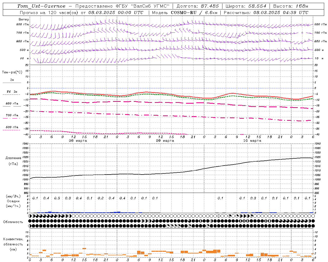
Task: Click the Облачность cloud cover label
Action: pos(13,222)
